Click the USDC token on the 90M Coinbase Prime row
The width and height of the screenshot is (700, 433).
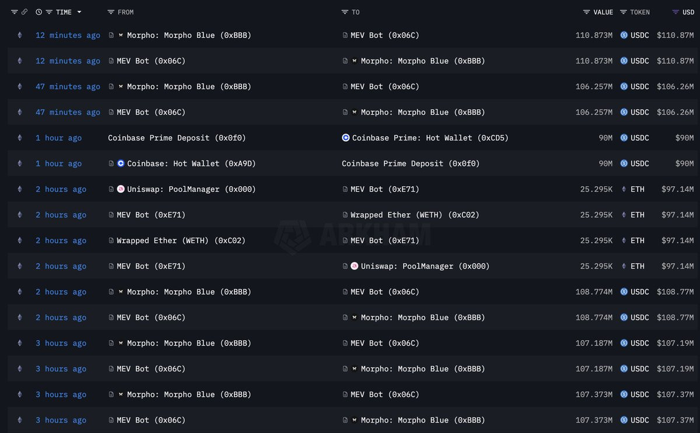(x=635, y=138)
